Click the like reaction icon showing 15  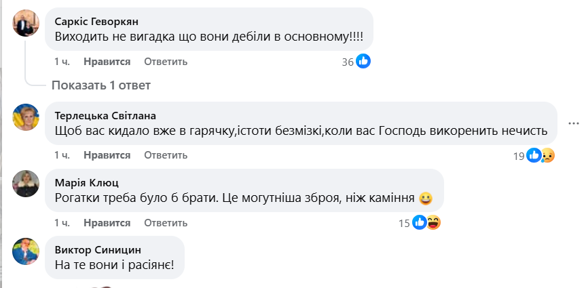click(420, 222)
